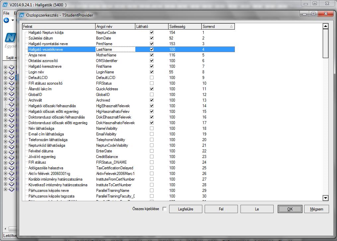Click the Neptun logo in main window
The width and height of the screenshot is (337, 241).
[x=11, y=38]
